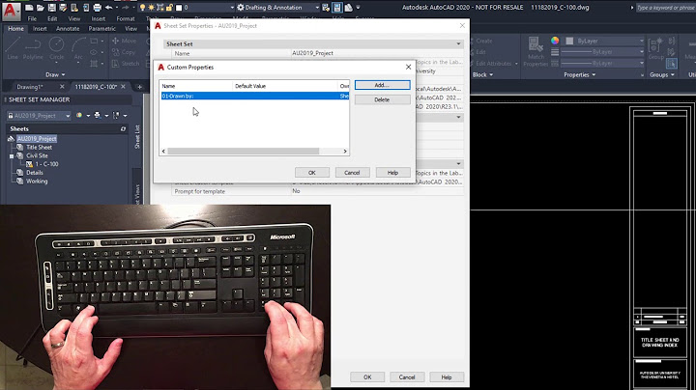Collapse the Sheet Set section in properties dialog

click(x=458, y=43)
